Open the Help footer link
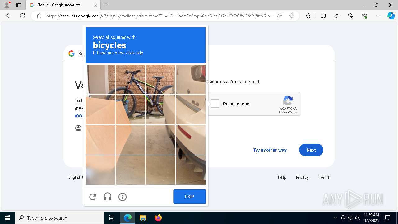This screenshot has height=224, width=398. coord(282,177)
